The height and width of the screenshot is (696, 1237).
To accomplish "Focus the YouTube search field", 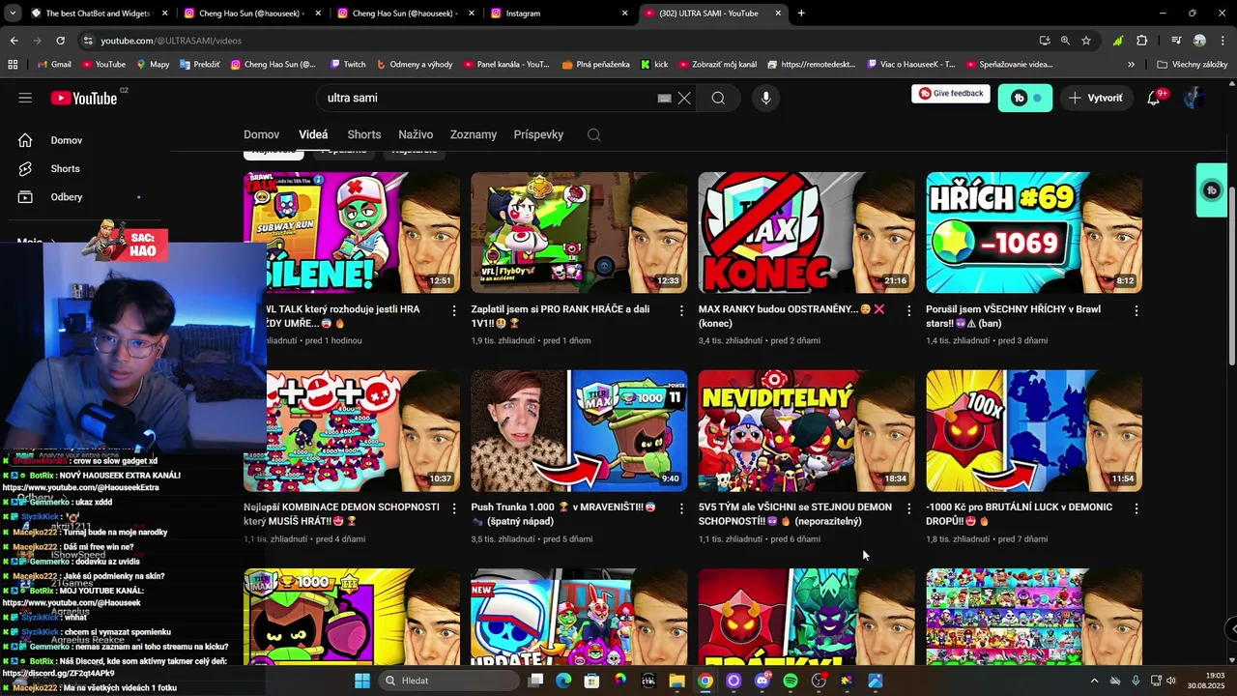I will click(488, 98).
